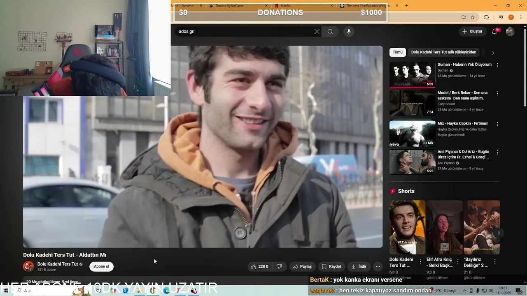527x296 pixels.
Task: Open options for Duman - Haberin Yok Ölüyorum
Action: coord(497,65)
